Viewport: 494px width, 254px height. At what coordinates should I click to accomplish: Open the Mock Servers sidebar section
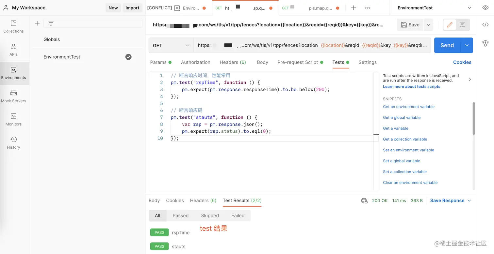(13, 97)
